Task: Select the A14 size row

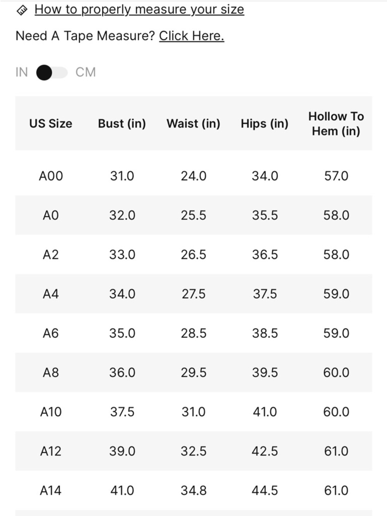Action: pos(193,490)
